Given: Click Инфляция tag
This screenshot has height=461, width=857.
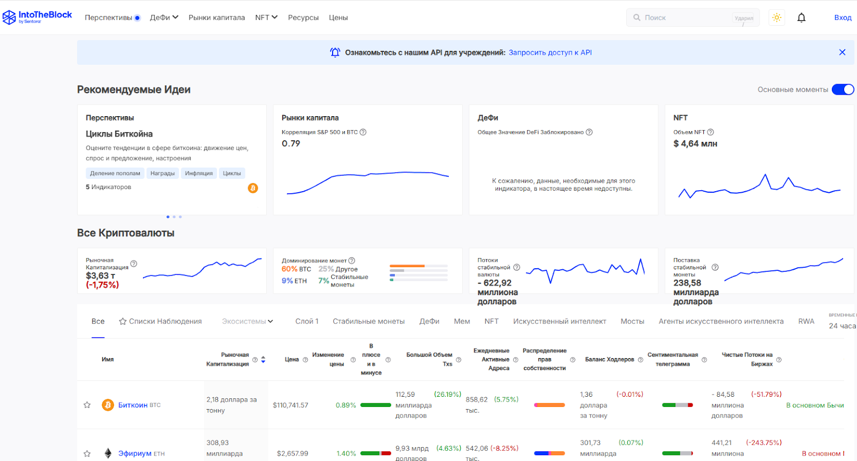Looking at the screenshot, I should 199,173.
